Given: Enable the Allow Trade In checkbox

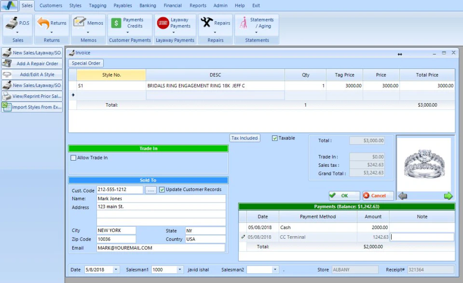Looking at the screenshot, I should [x=74, y=158].
